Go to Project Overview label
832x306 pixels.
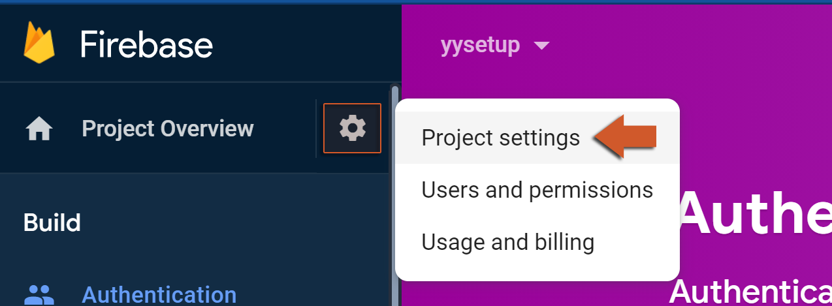pyautogui.click(x=167, y=129)
